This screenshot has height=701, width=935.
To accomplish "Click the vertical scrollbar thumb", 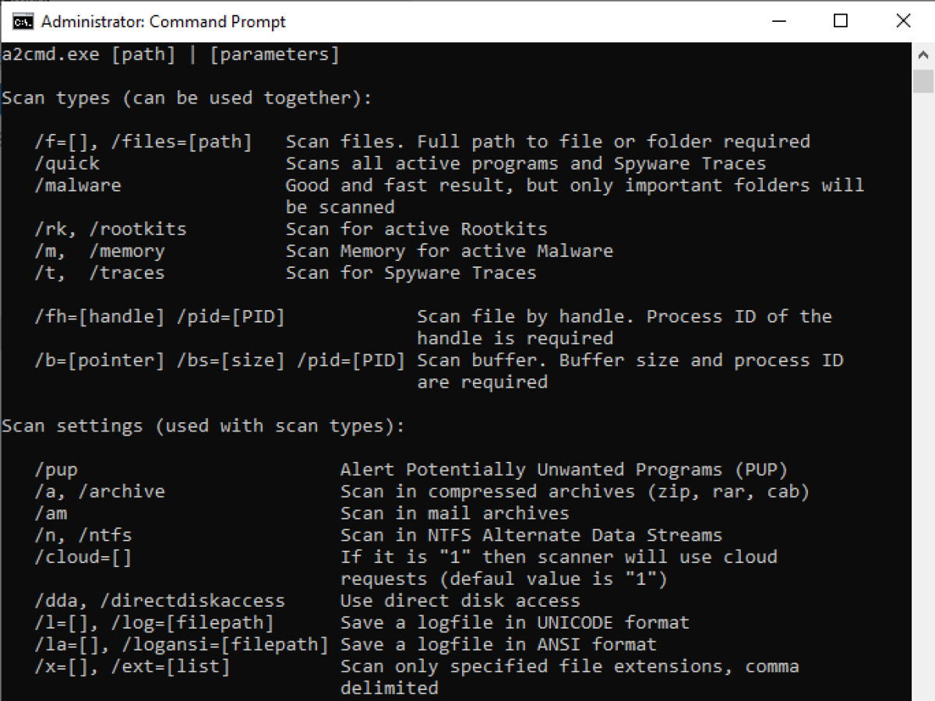I will 923,80.
